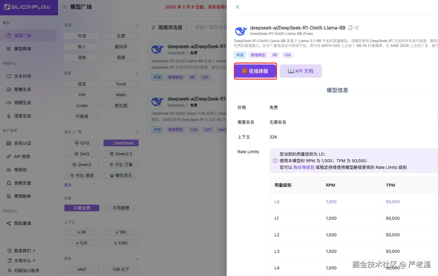Select the 书生·浦语 series filter
The width and height of the screenshot is (438, 276).
click(x=82, y=175)
